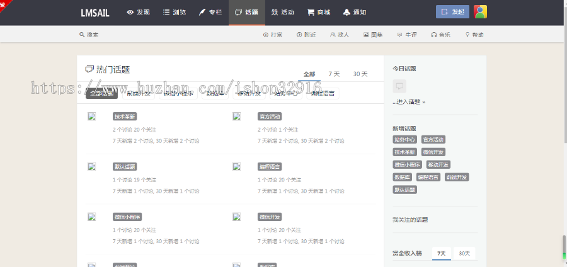Filter topics by 移动开发 category tag

coord(249,93)
